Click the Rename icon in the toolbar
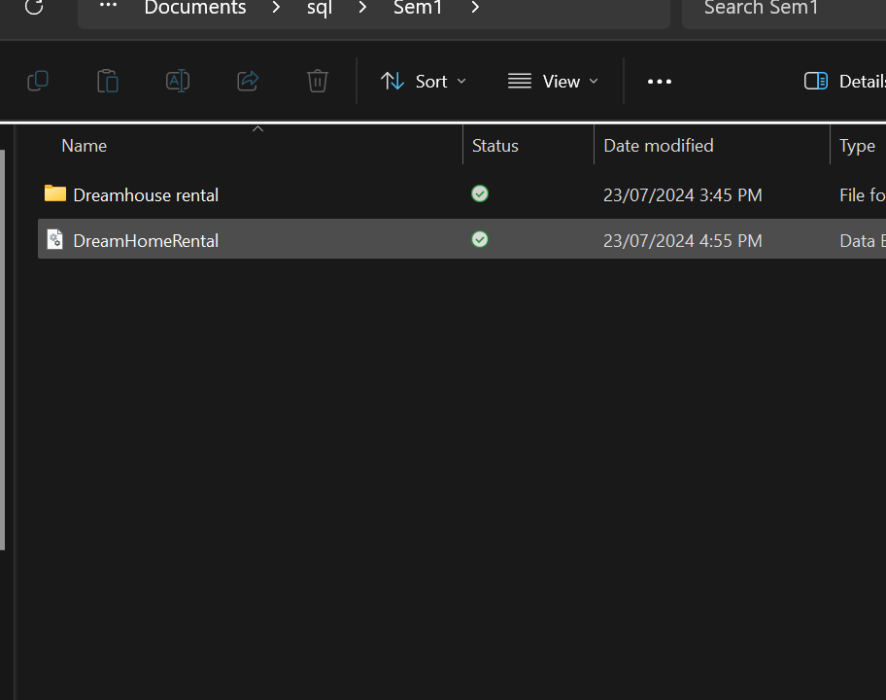This screenshot has width=886, height=700. point(178,82)
